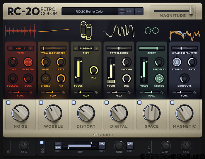Click the large DIGITAL amount knob

click(x=119, y=113)
